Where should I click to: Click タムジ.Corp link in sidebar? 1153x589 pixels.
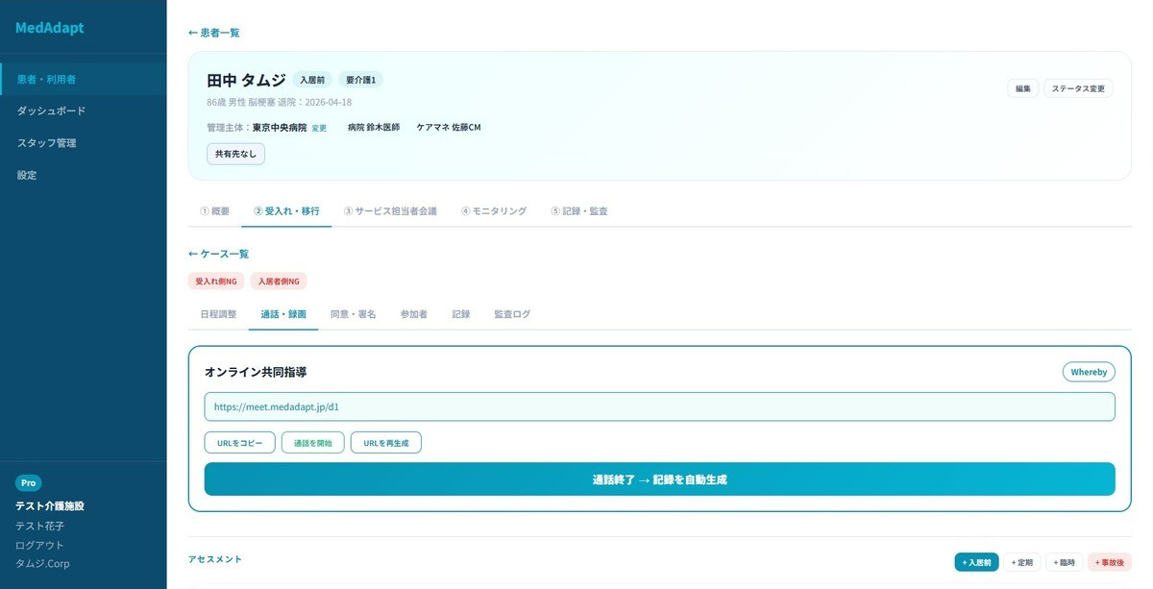42,564
